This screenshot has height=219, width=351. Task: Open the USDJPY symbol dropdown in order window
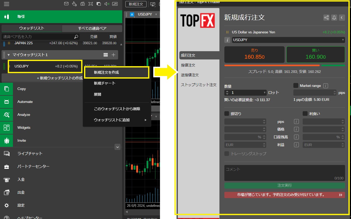(x=288, y=40)
